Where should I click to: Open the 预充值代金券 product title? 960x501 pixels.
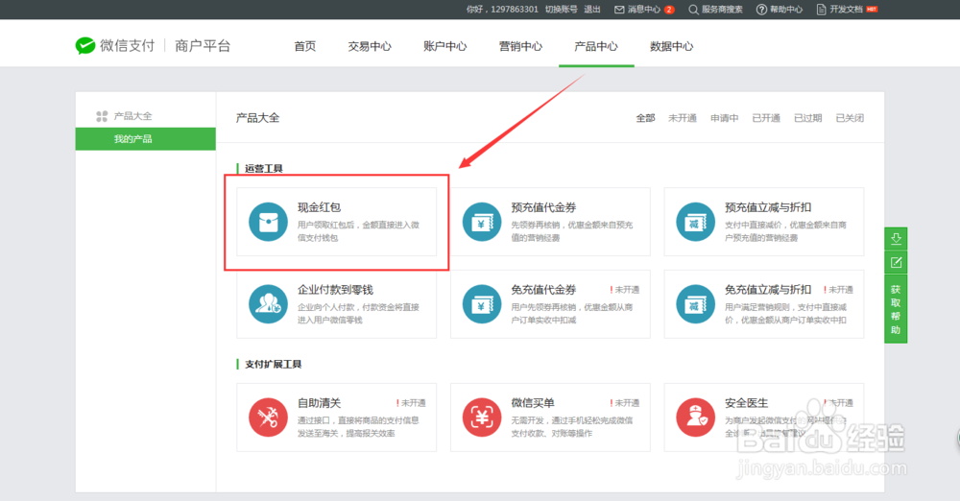pos(543,207)
